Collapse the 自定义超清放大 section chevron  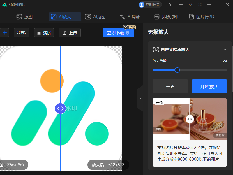pos(225,50)
